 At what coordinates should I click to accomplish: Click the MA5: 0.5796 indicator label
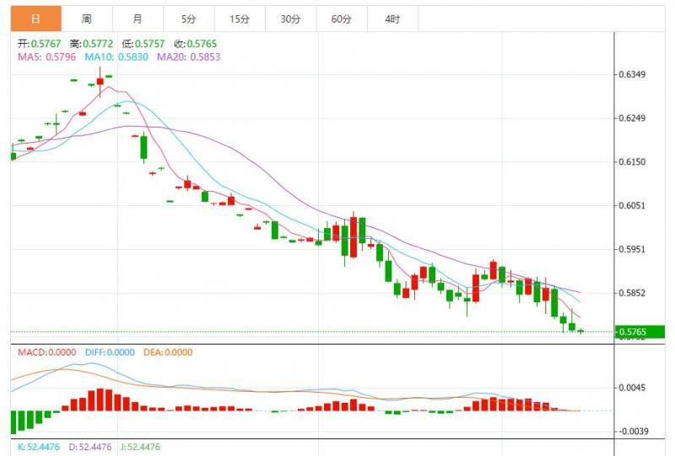(46, 57)
